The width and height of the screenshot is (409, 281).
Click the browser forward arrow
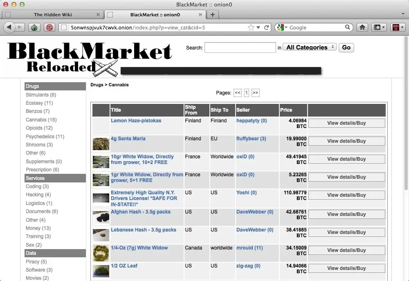20,27
